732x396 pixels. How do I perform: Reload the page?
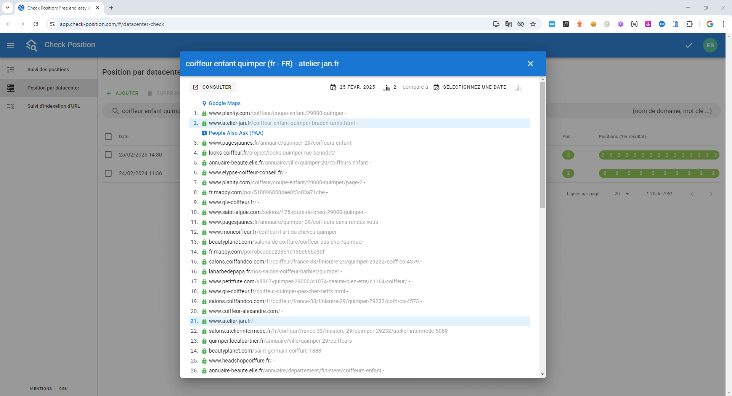click(36, 24)
